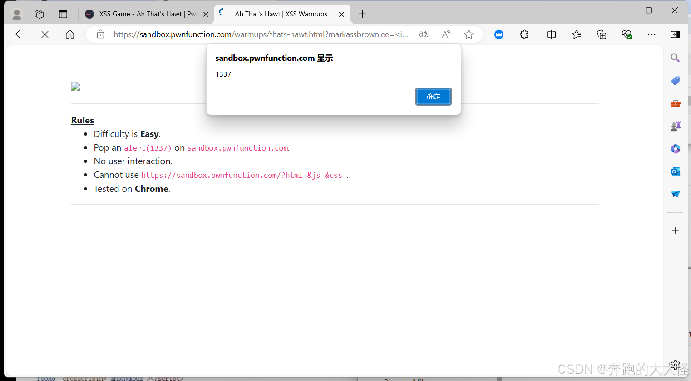Image resolution: width=691 pixels, height=381 pixels.
Task: Open the extensions puzzle icon
Action: pos(524,34)
